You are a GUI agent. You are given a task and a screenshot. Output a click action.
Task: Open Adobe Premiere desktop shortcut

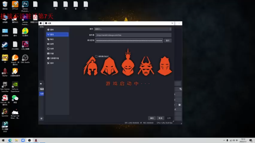point(25,20)
